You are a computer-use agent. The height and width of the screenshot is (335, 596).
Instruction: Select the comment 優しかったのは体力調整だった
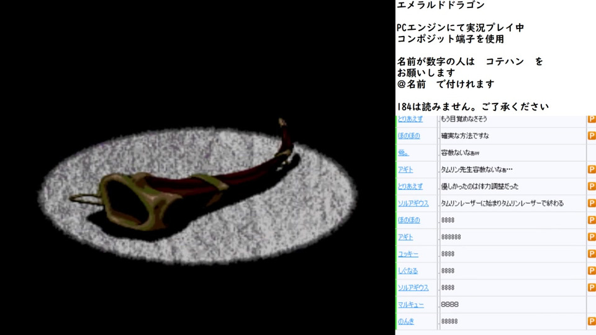(479, 186)
